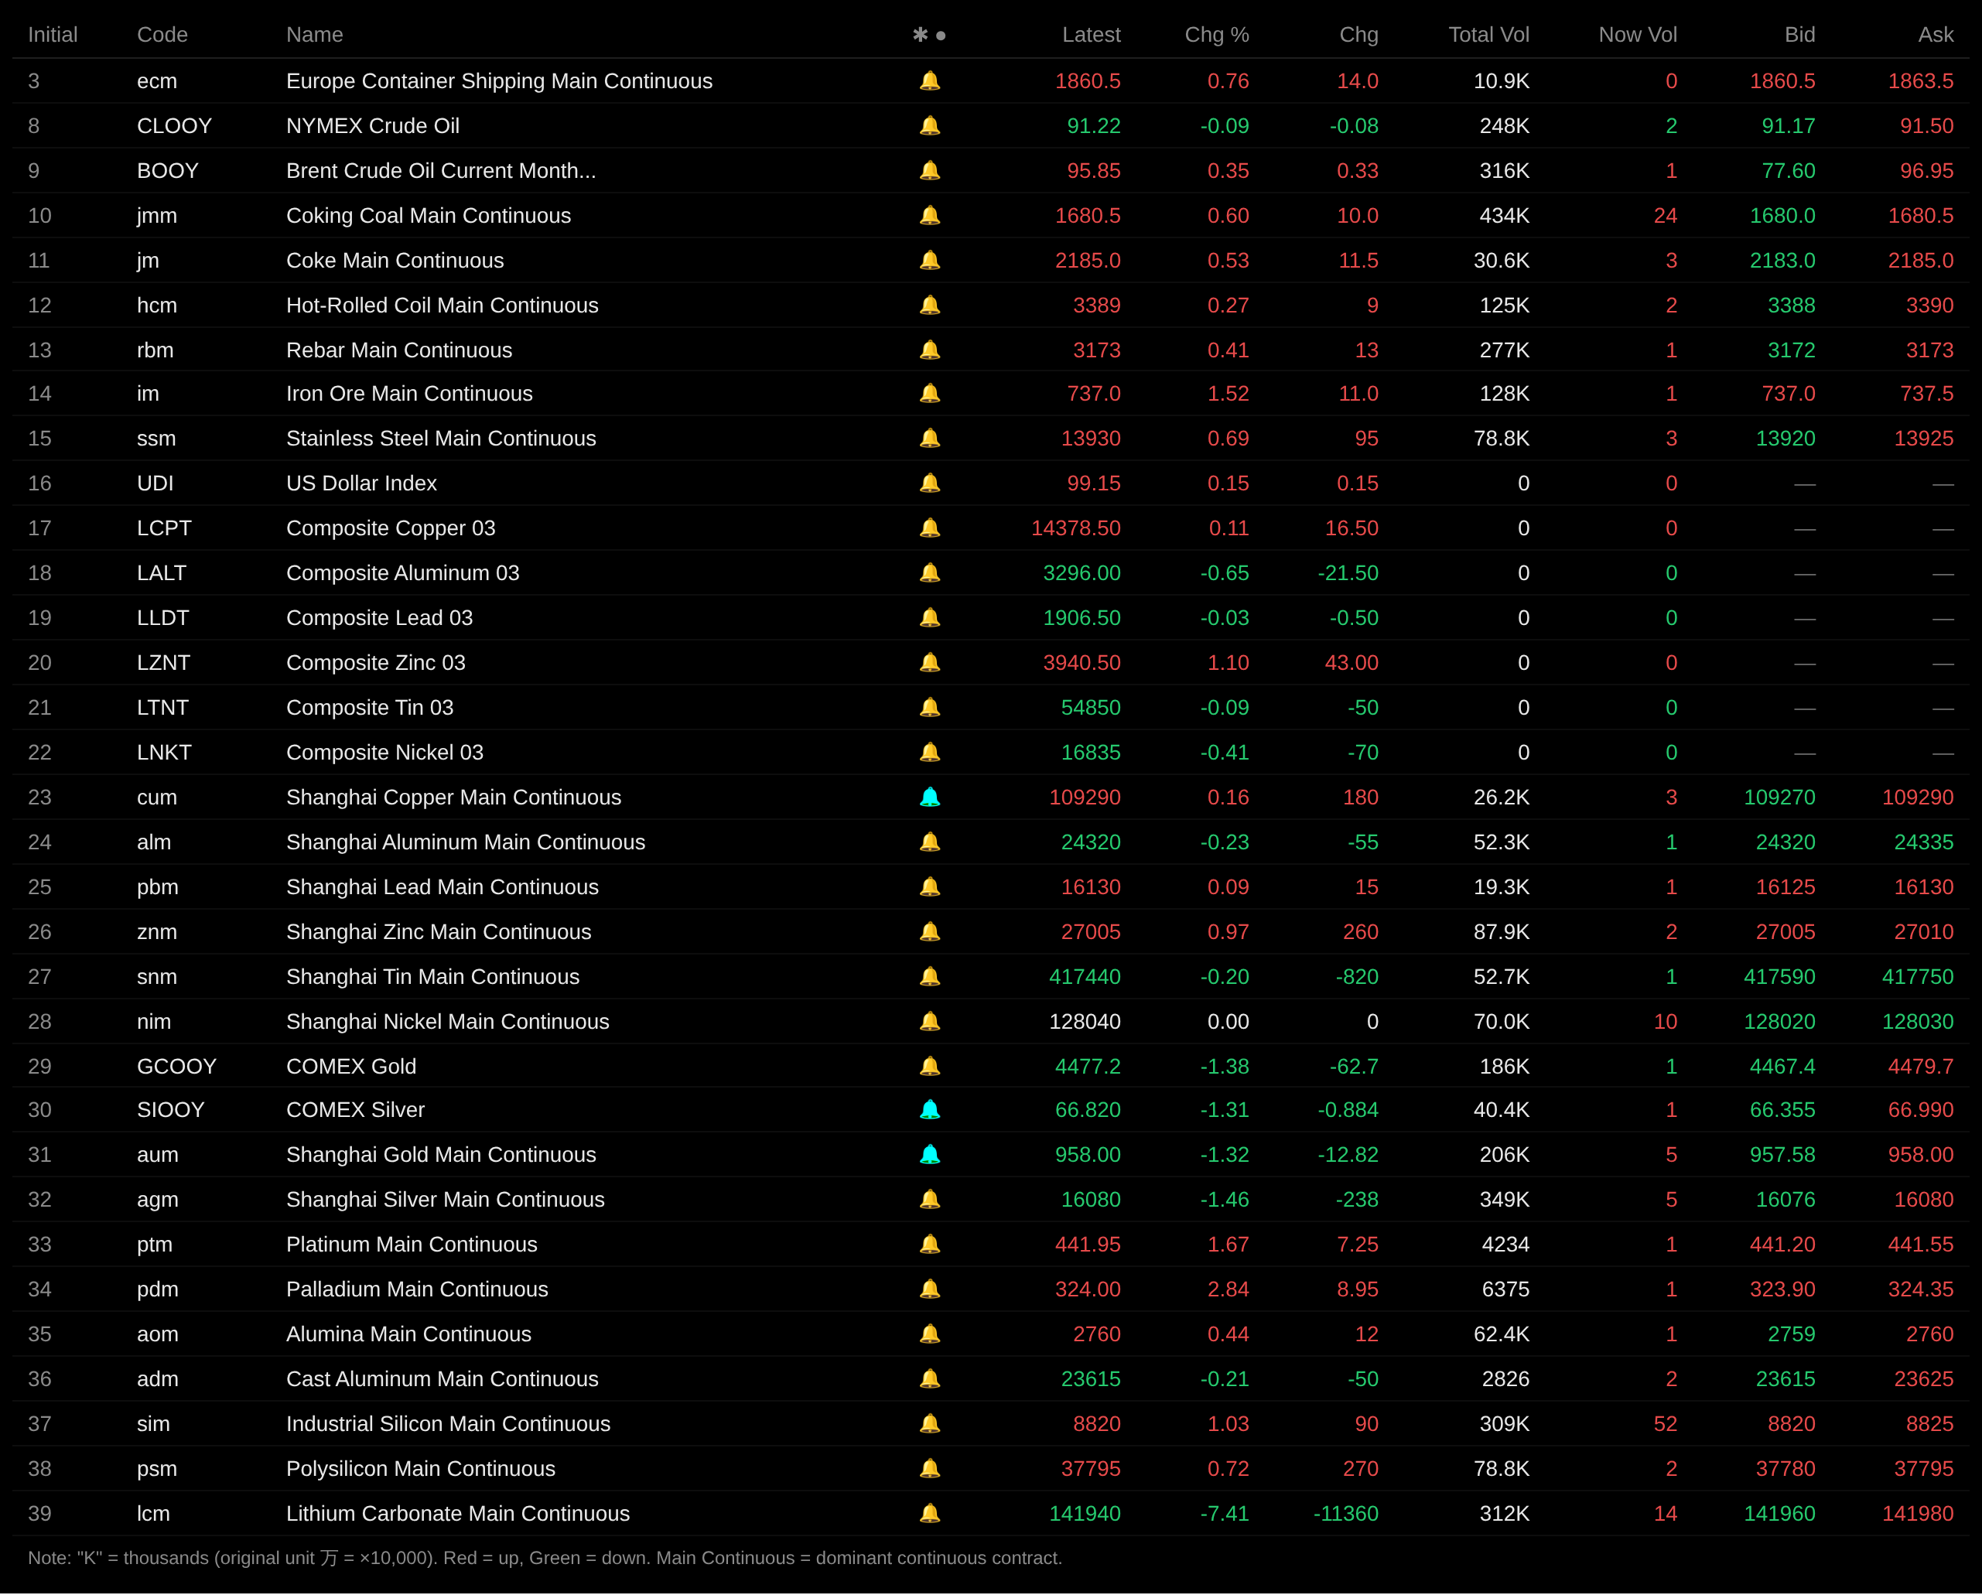Image resolution: width=1982 pixels, height=1595 pixels.
Task: Click the Code column header
Action: click(x=162, y=35)
